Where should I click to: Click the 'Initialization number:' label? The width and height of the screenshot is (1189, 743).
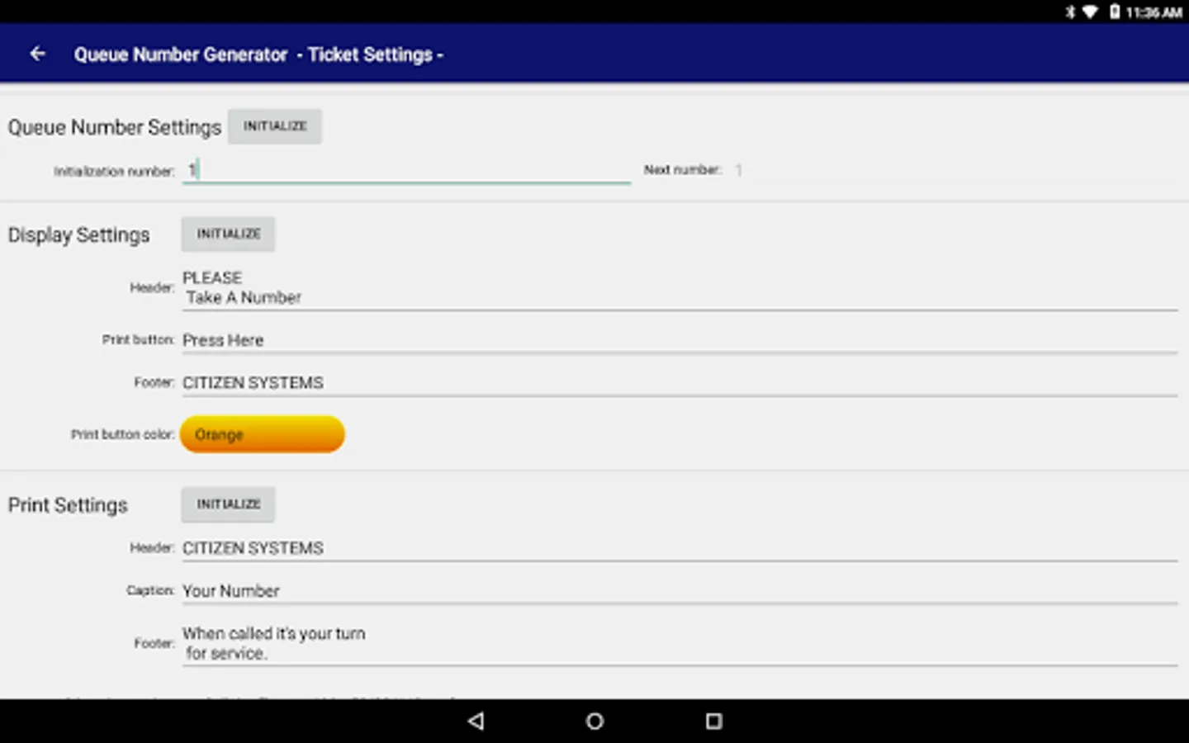pos(114,172)
